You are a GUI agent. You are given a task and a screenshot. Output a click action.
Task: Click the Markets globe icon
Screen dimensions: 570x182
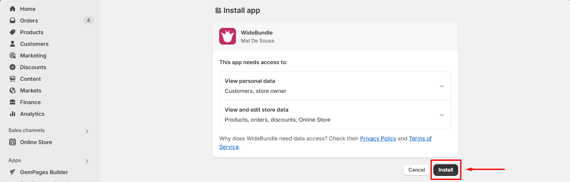(x=13, y=90)
